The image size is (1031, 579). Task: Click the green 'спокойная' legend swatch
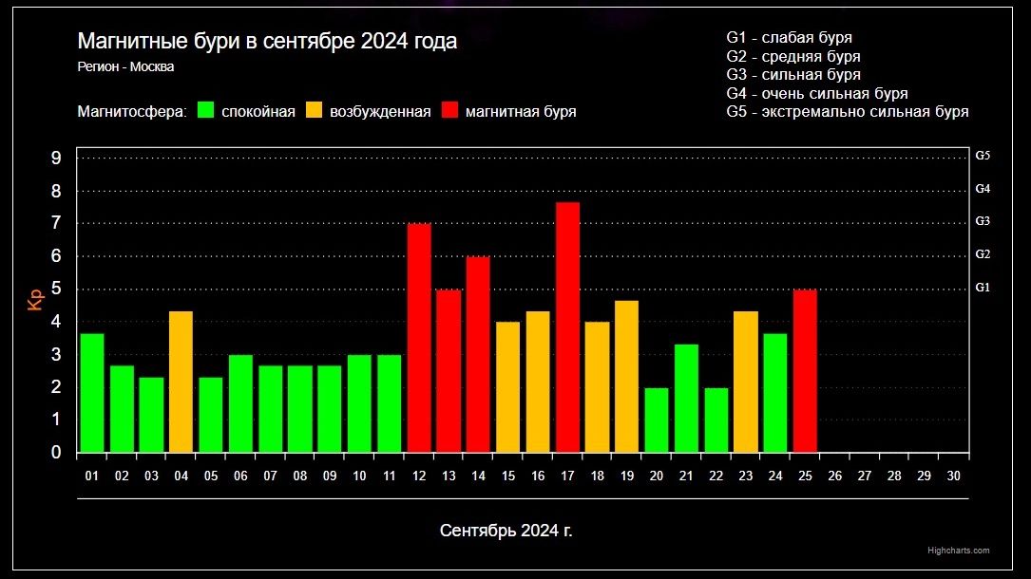coord(205,111)
